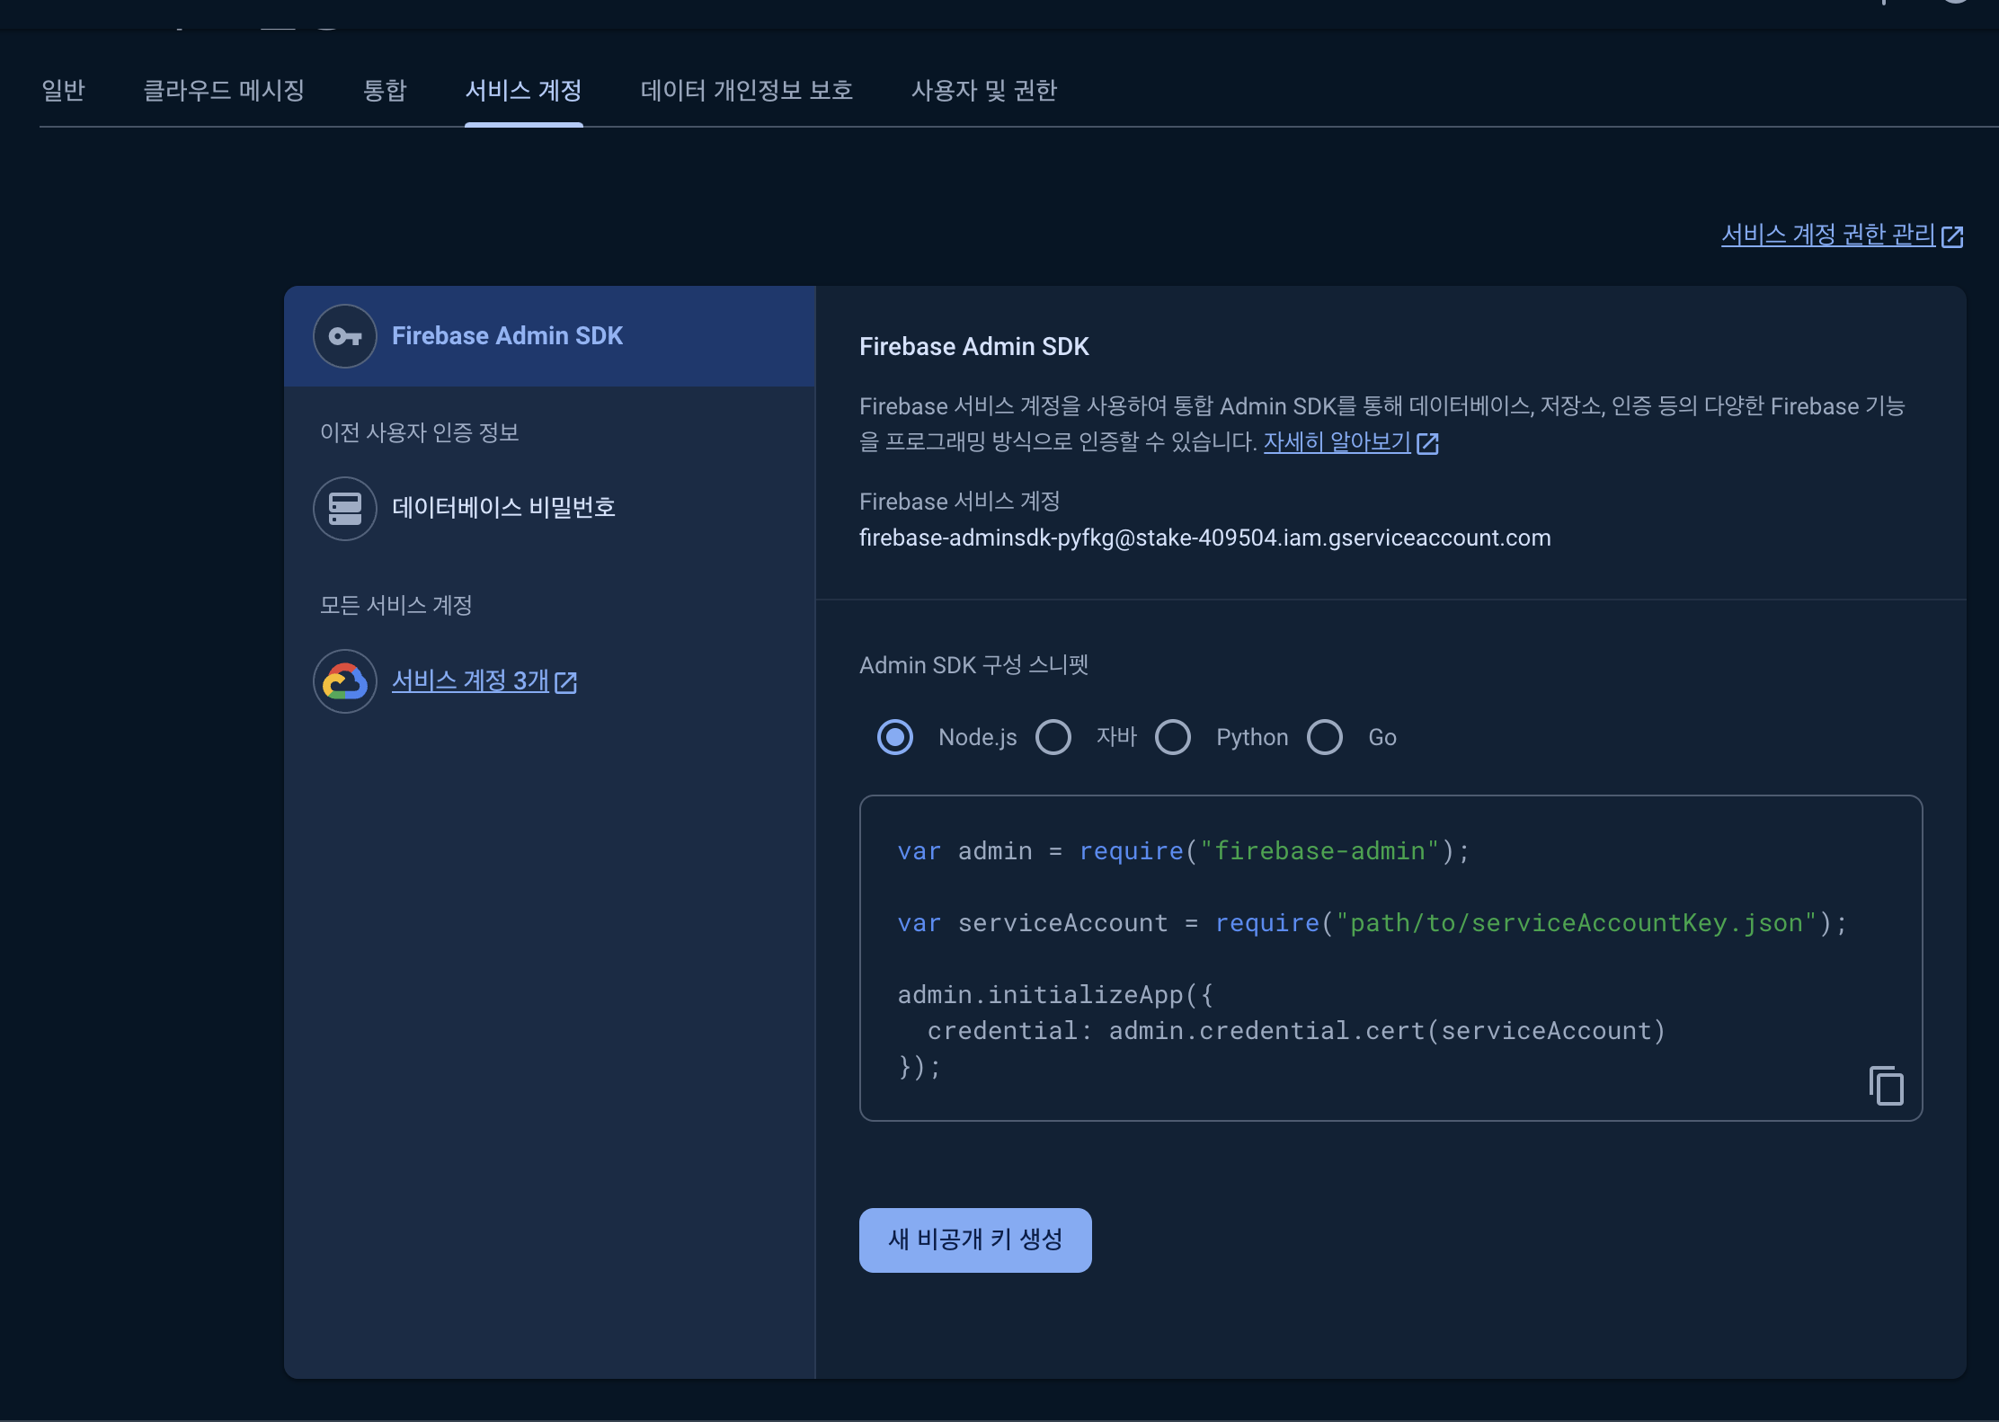Choose the Python radio button

[1173, 737]
